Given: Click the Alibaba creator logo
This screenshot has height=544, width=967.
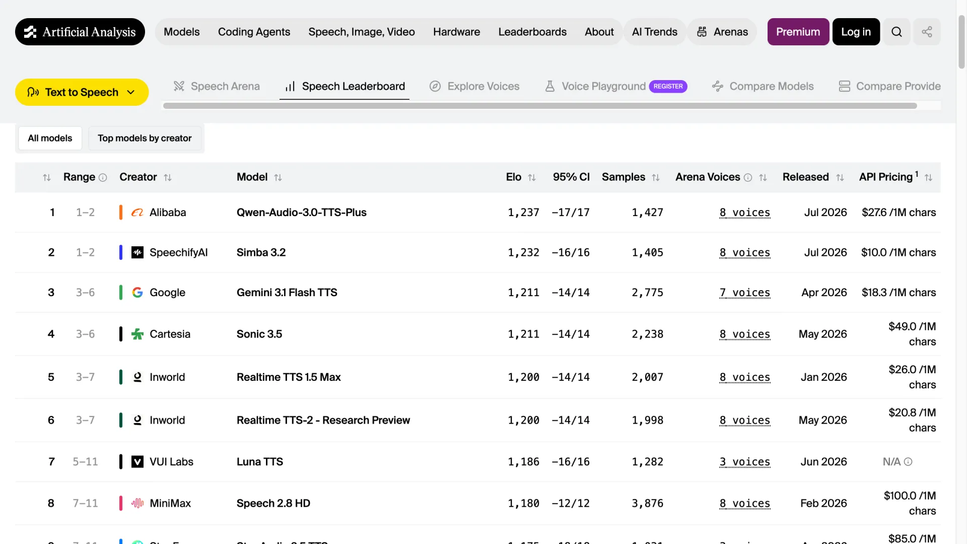Looking at the screenshot, I should 137,213.
